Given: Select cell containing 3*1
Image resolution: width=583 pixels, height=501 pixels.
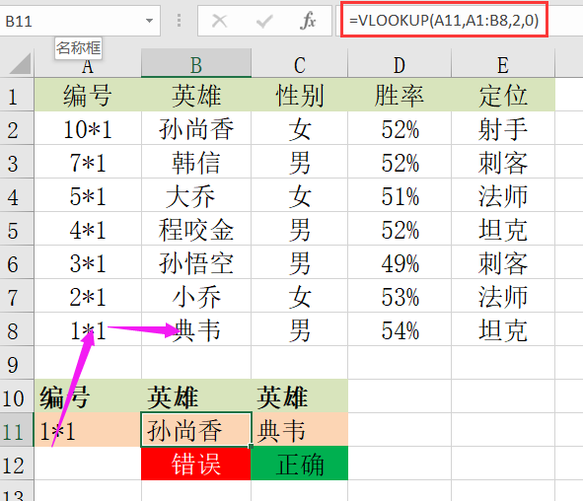Looking at the screenshot, I should [88, 263].
